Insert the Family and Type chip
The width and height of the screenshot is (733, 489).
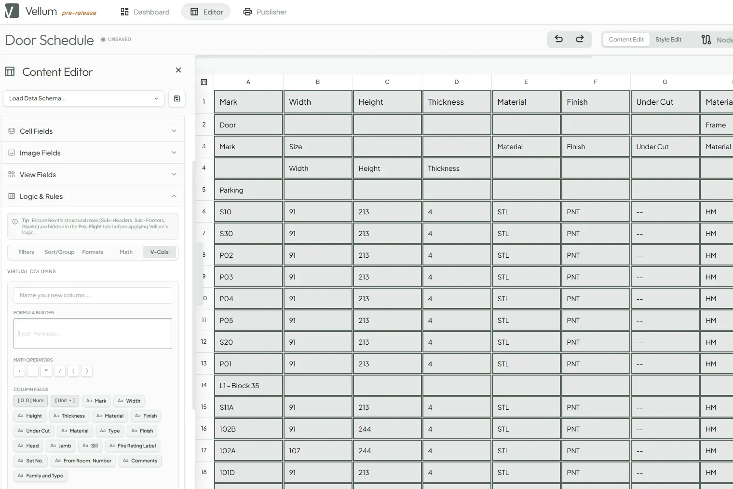[41, 475]
